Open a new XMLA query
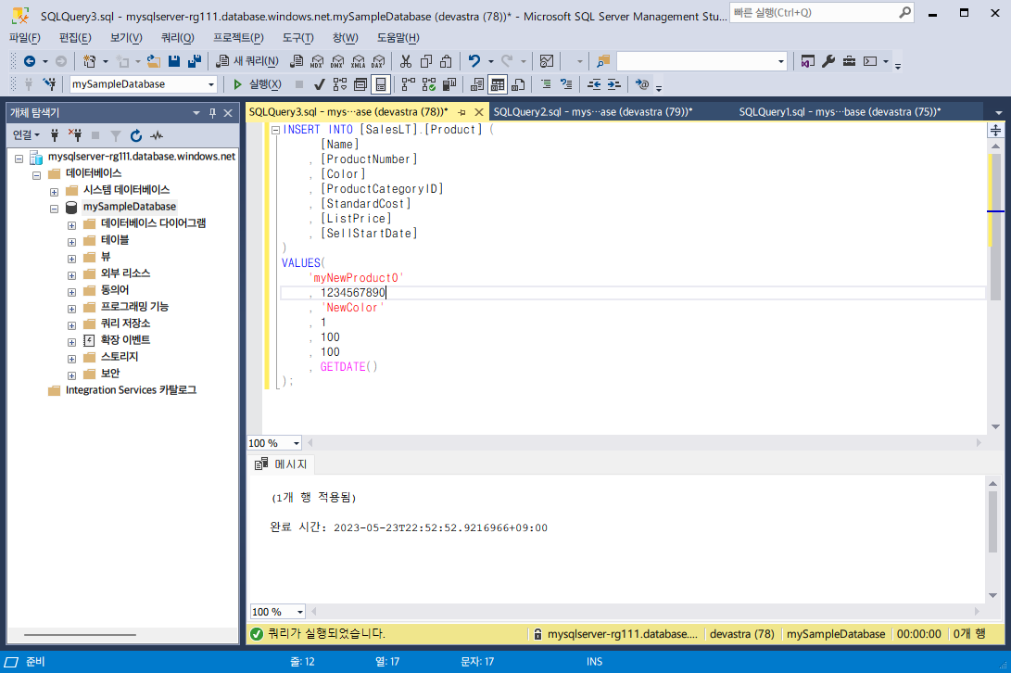Screen dimensions: 1011x673 (x=358, y=61)
